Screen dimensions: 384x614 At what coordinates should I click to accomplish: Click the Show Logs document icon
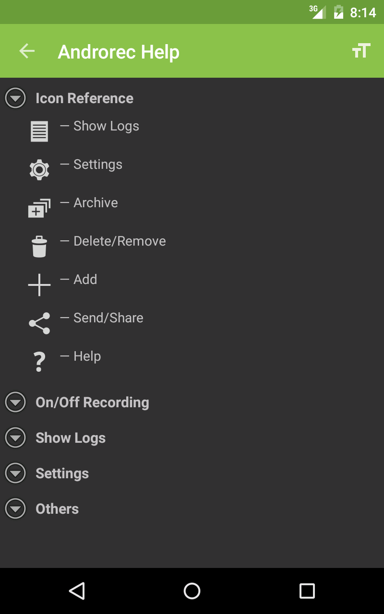pos(39,131)
